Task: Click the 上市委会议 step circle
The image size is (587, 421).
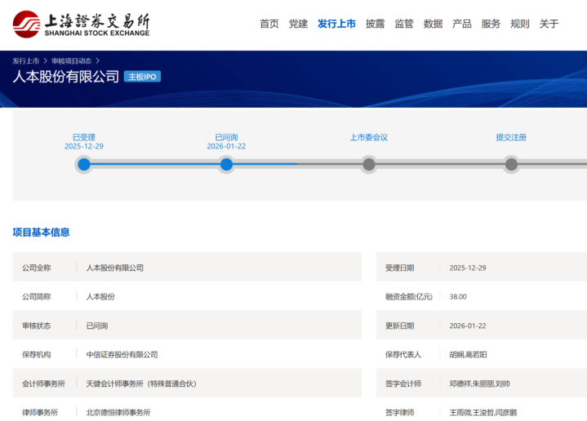Action: pos(369,164)
